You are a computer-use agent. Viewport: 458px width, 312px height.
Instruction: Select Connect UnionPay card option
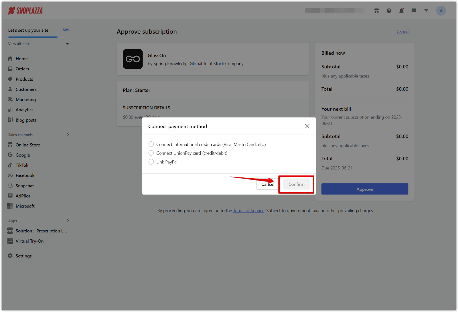[151, 153]
